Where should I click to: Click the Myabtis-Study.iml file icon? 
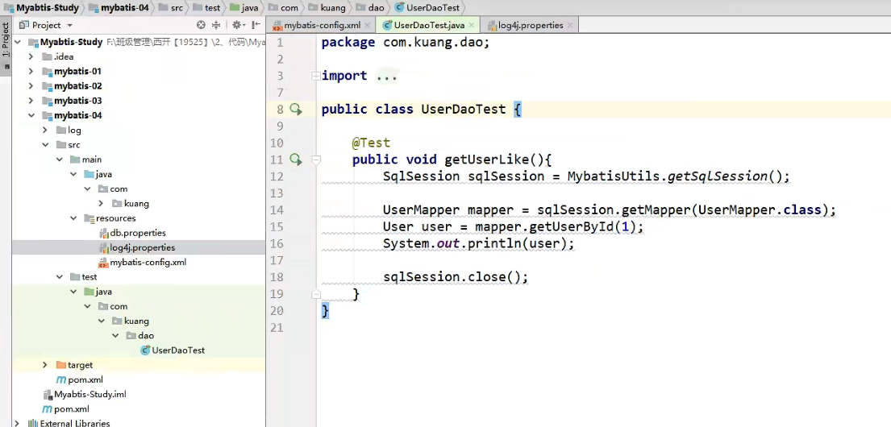[x=47, y=394]
